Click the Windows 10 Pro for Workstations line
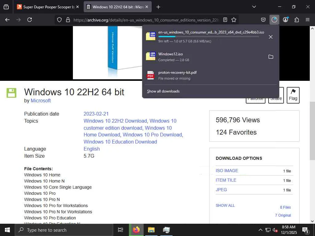Viewport: 315px width, 236px height. 56,206
